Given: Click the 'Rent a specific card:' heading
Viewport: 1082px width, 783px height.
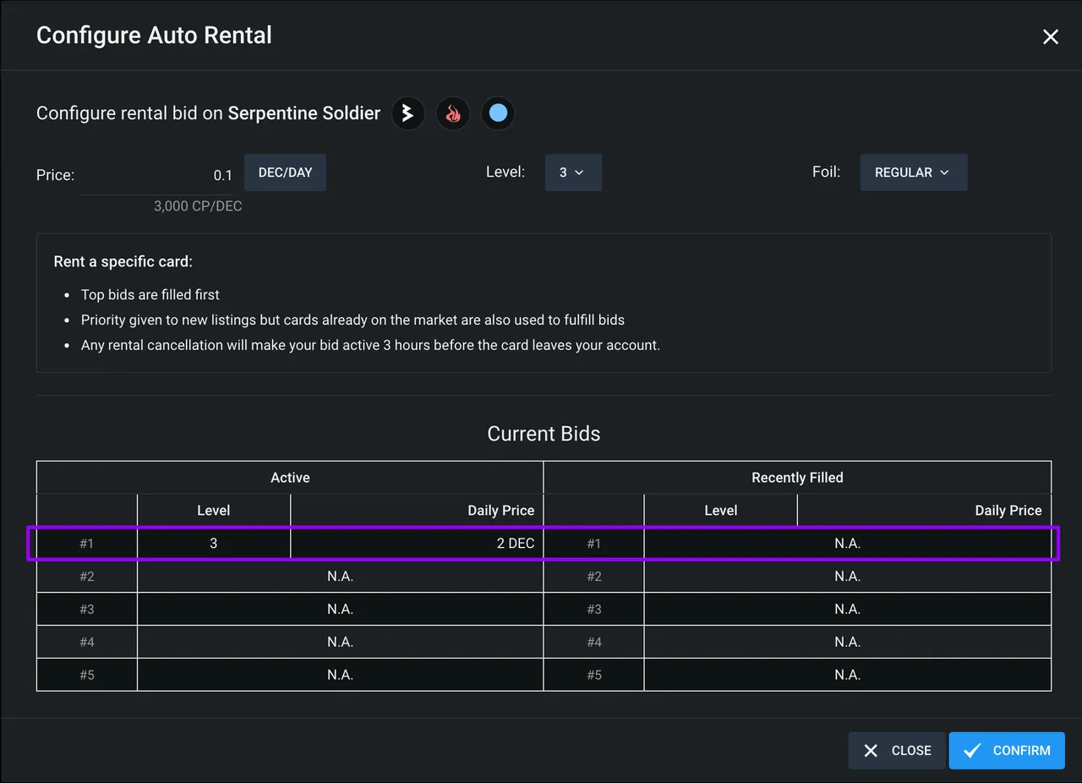Looking at the screenshot, I should 123,262.
